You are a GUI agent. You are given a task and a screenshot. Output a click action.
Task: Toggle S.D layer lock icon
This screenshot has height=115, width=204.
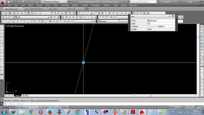click(14, 17)
